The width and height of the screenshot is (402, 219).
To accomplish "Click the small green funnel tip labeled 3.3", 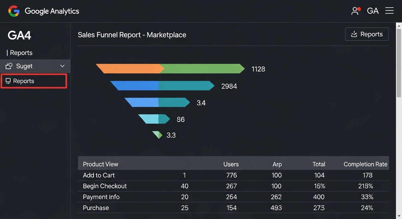I will click(157, 135).
